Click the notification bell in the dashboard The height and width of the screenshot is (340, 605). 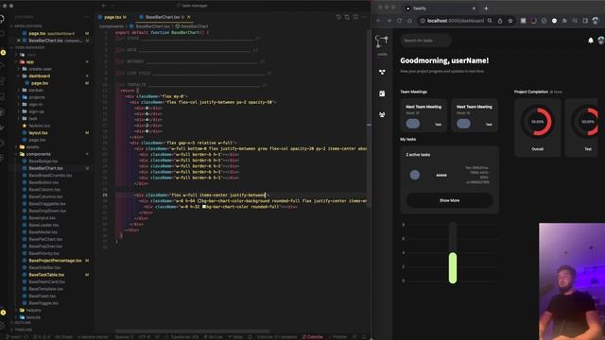pyautogui.click(x=590, y=41)
